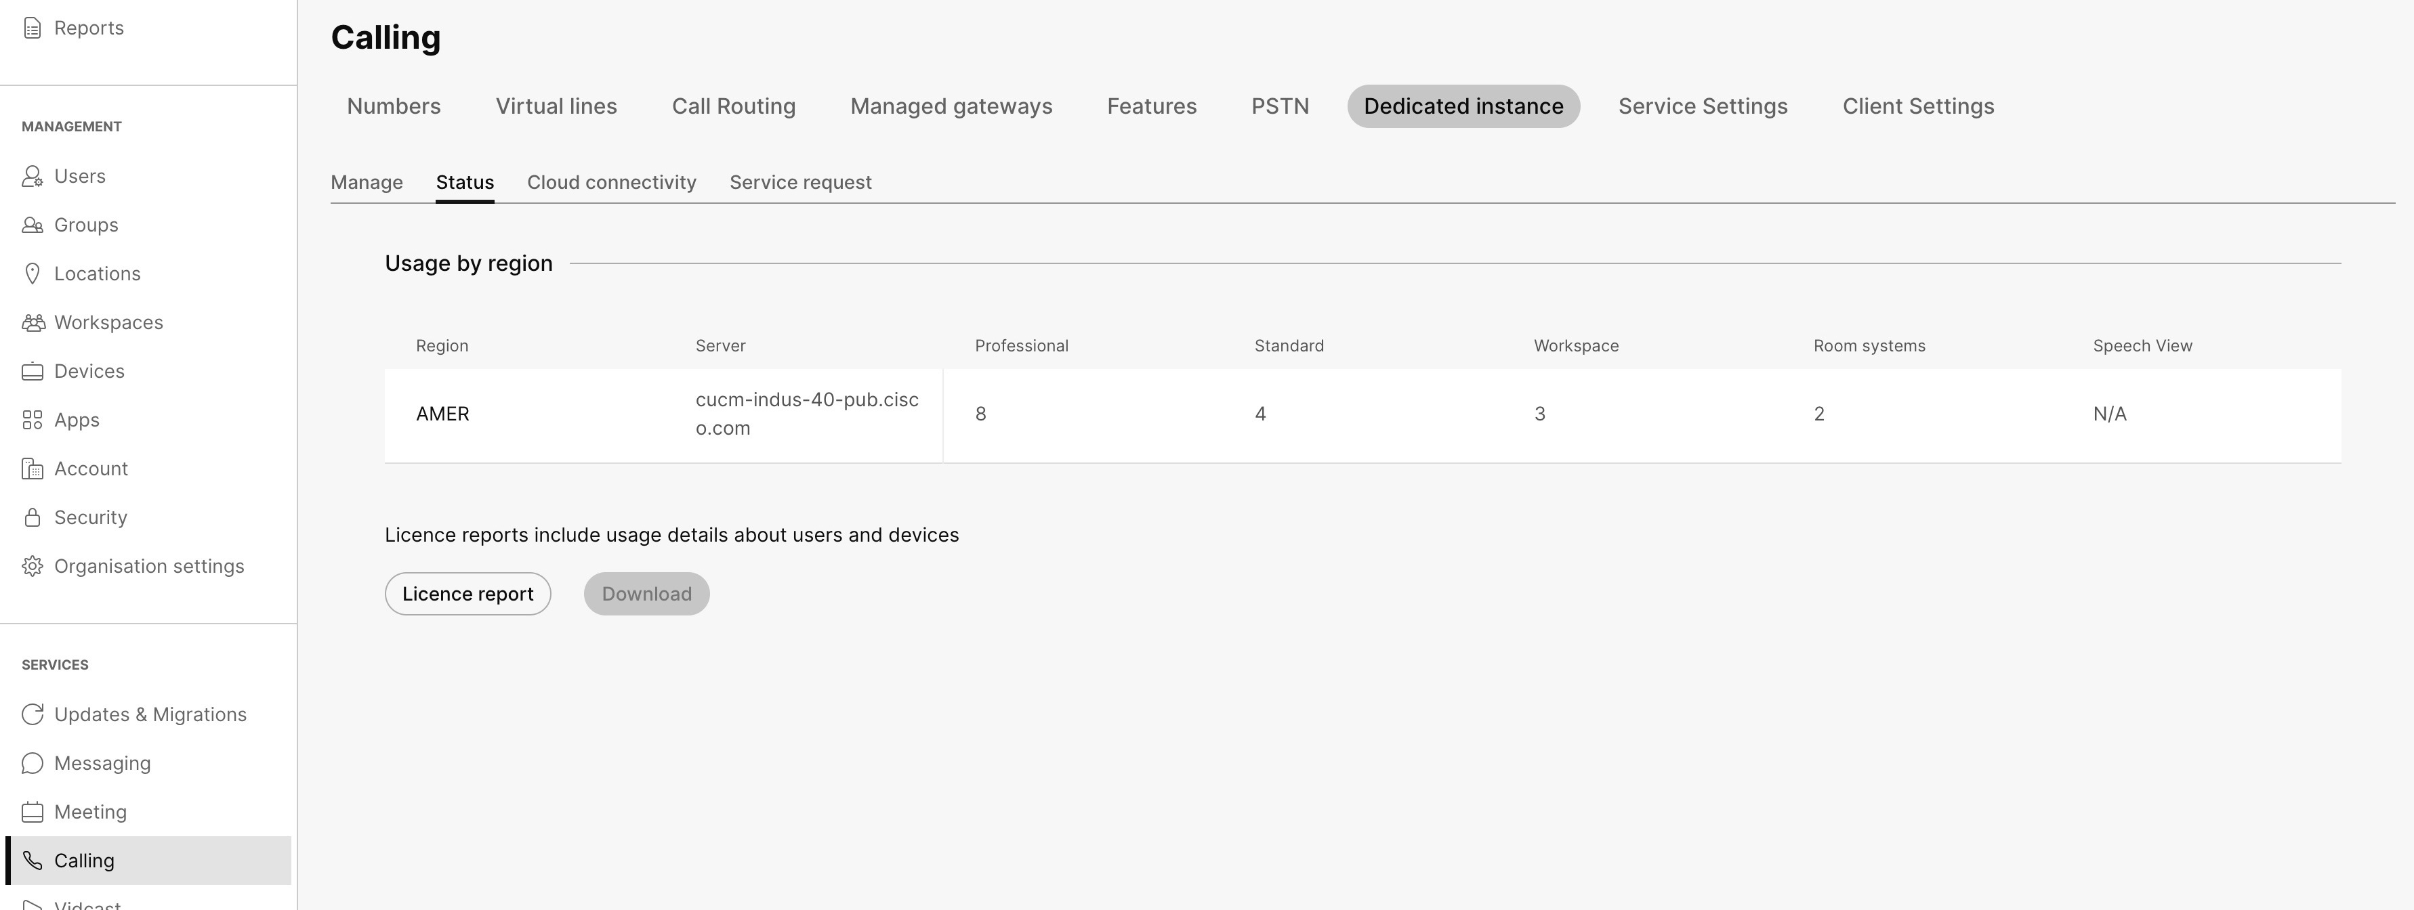The image size is (2414, 910).
Task: Open the Numbers tab in Calling
Action: tap(392, 105)
